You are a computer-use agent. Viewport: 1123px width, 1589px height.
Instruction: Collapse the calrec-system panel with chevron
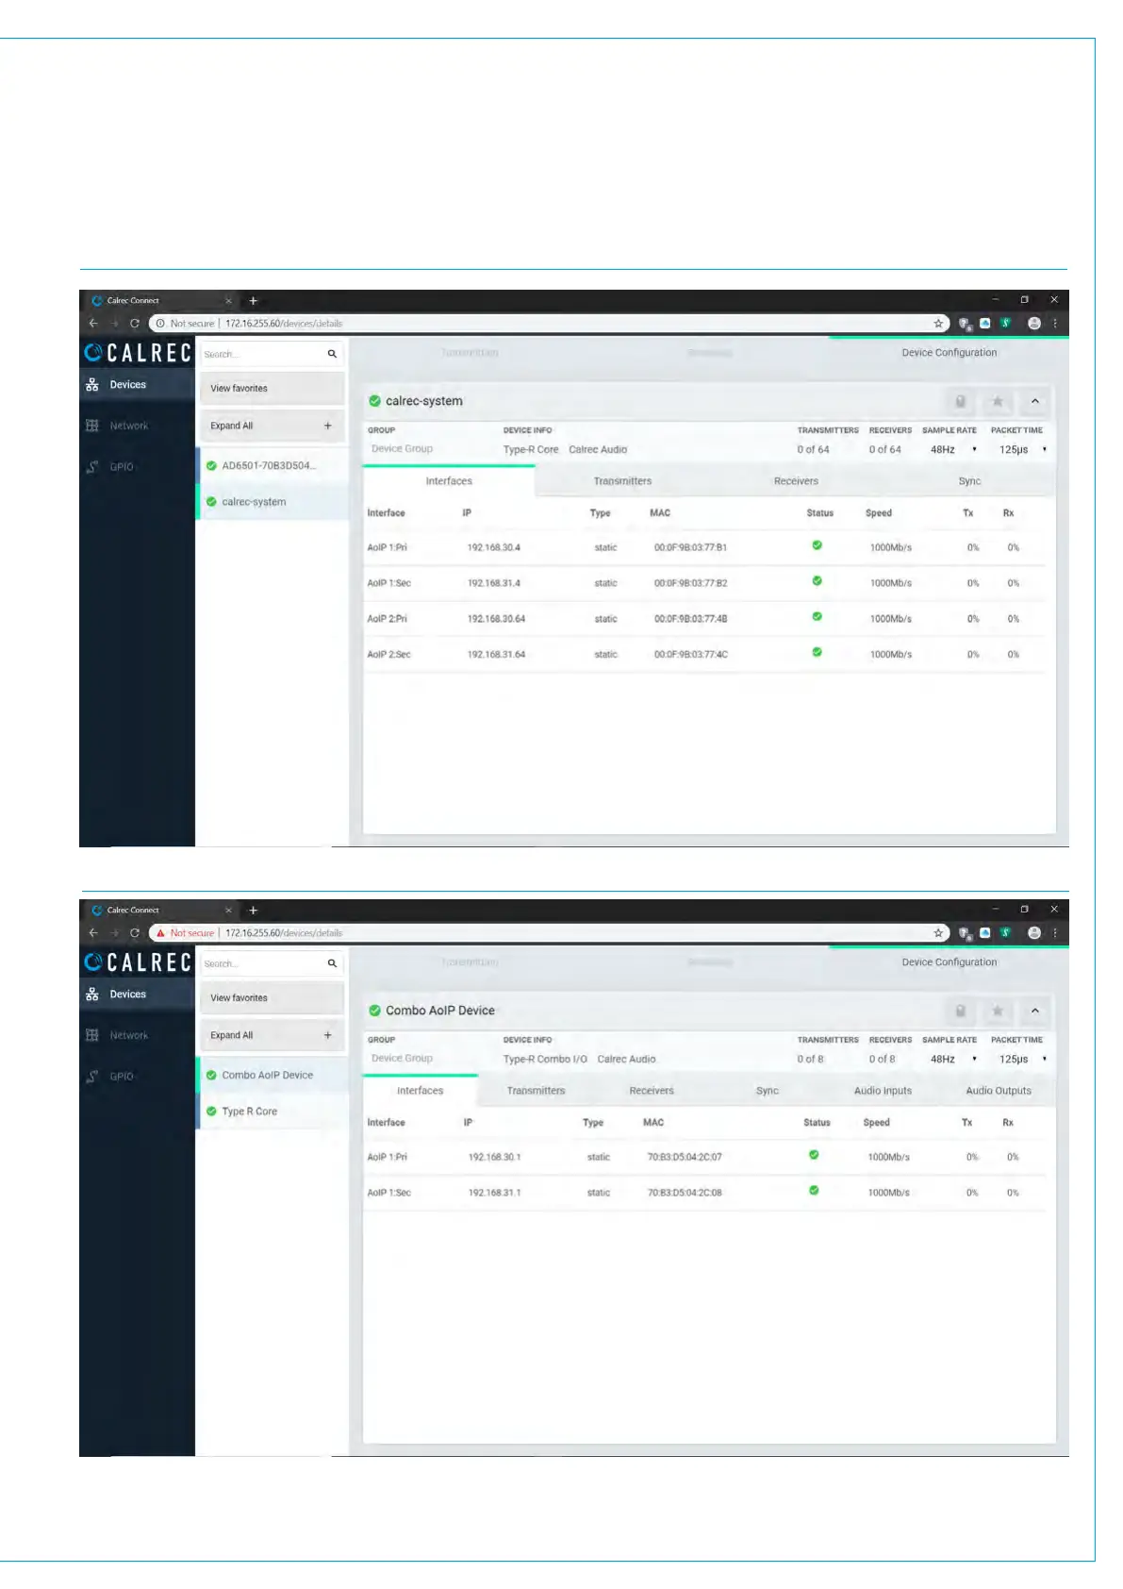[x=1034, y=401]
